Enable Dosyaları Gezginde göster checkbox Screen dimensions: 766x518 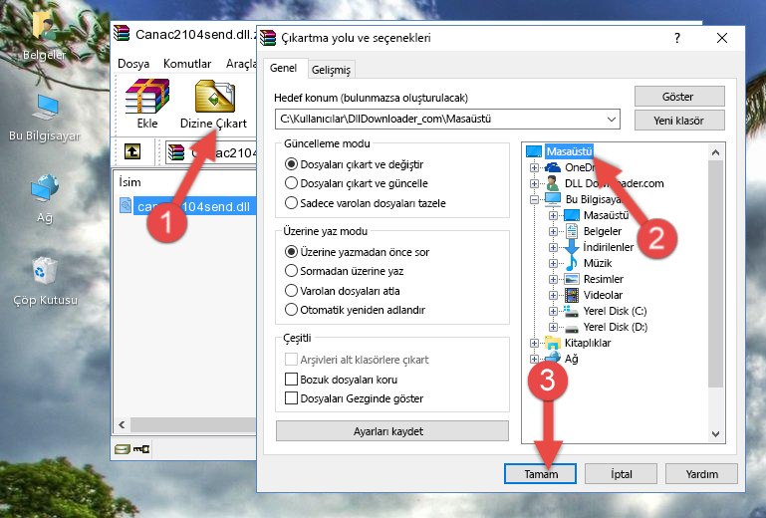(291, 398)
